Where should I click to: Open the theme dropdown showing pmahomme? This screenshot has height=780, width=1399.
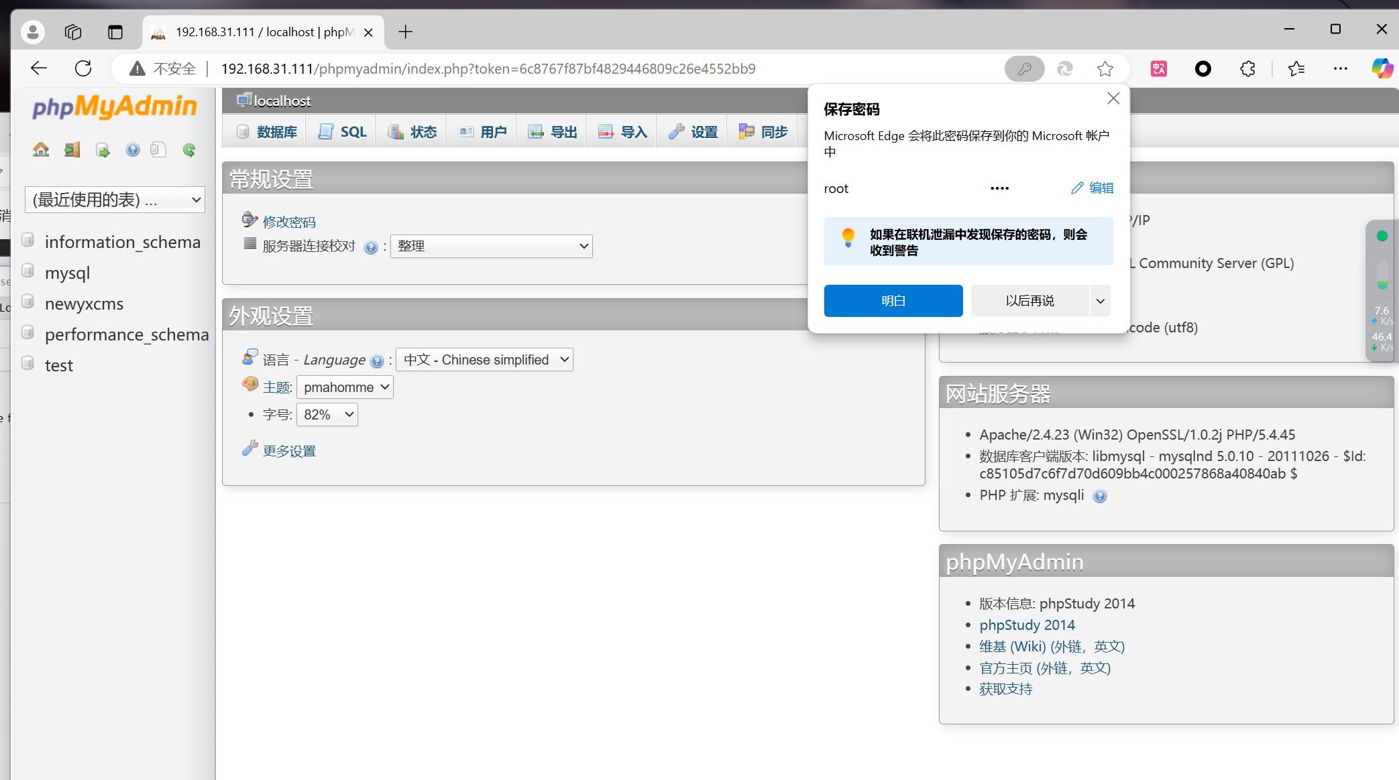[345, 387]
